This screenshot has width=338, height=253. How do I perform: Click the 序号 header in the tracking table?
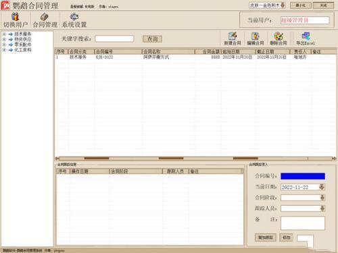tap(64, 171)
